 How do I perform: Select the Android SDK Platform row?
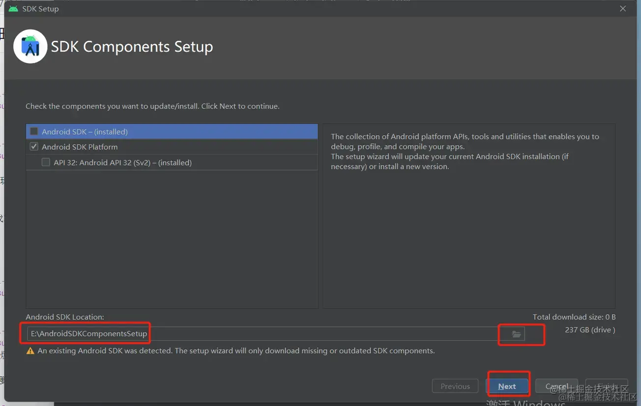(x=172, y=147)
